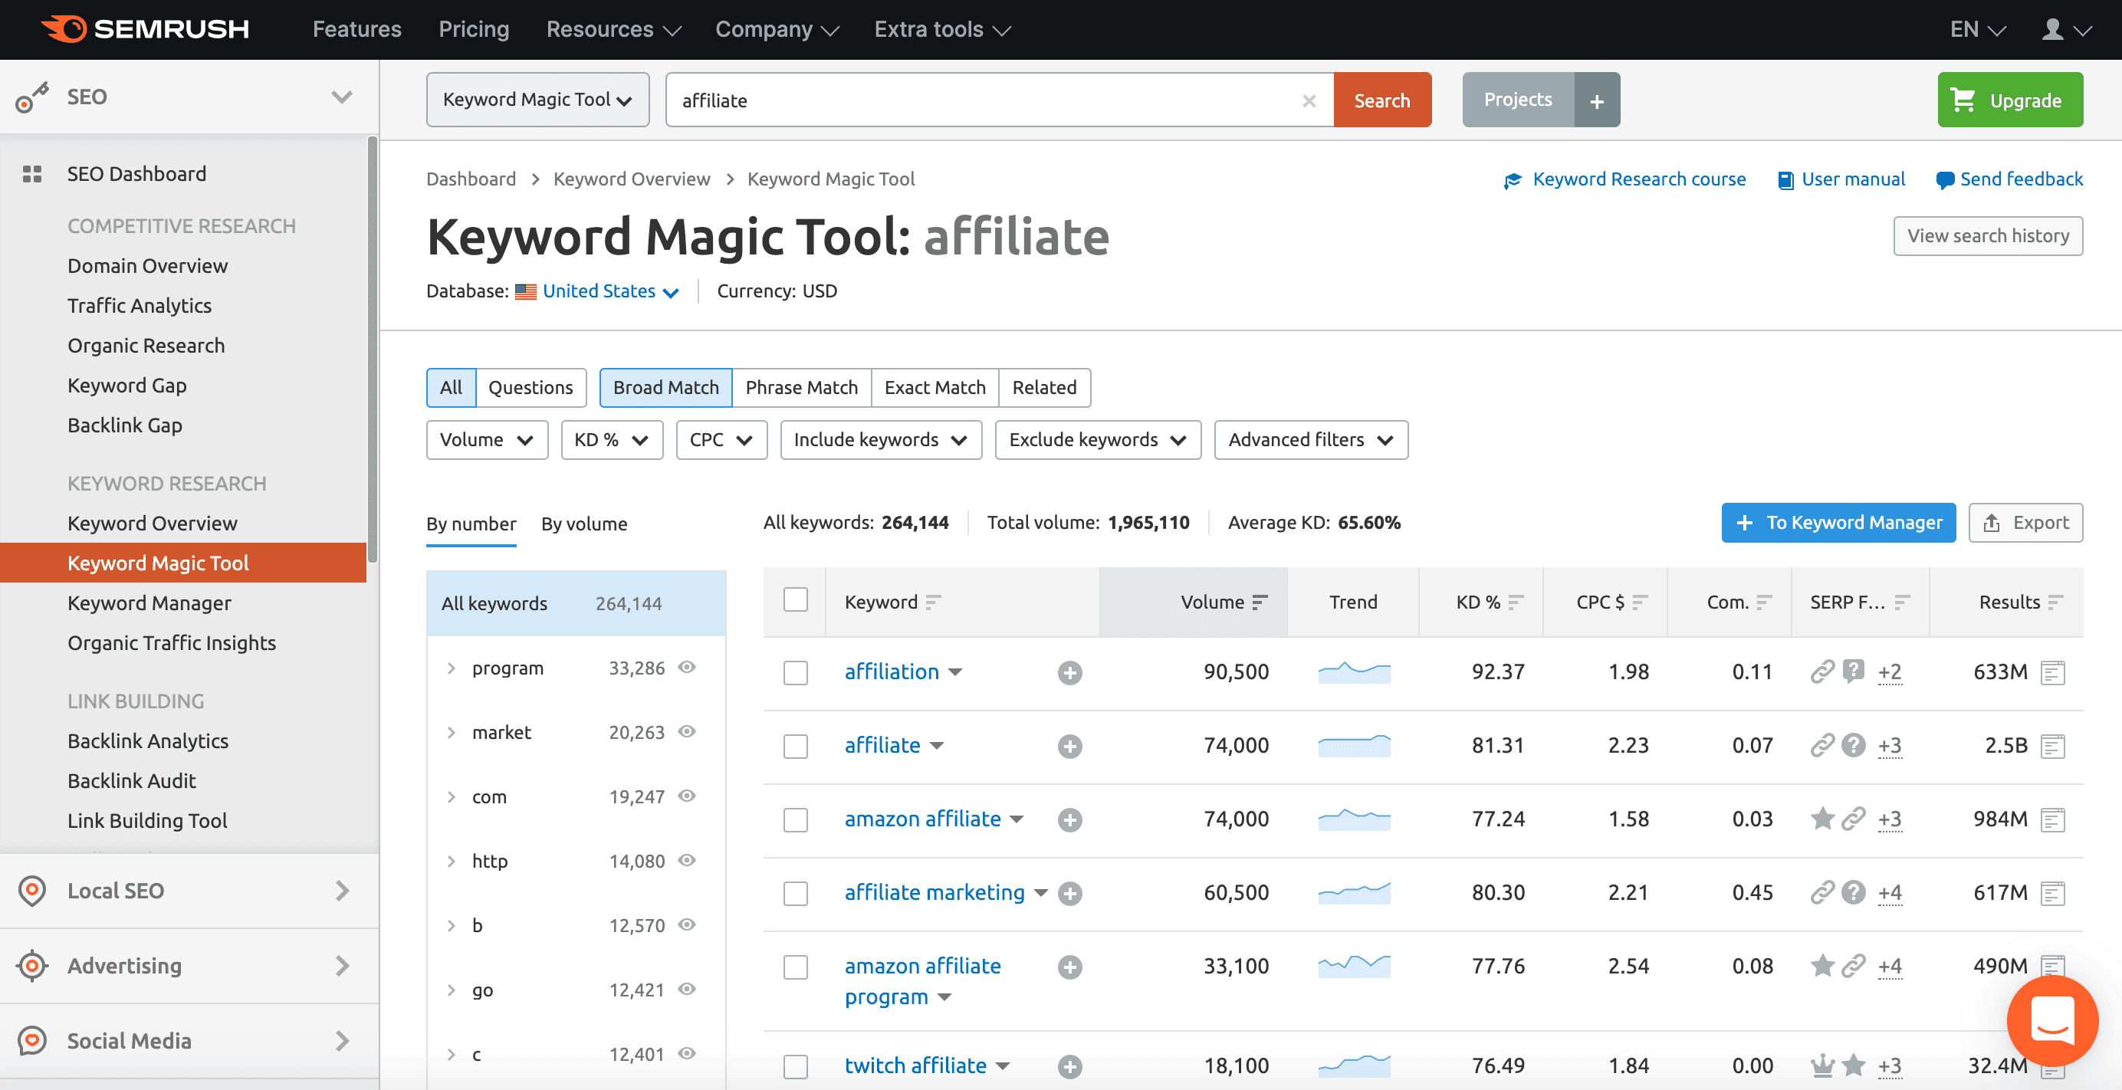Viewport: 2122px width, 1090px height.
Task: Select the By volume tab
Action: tap(584, 524)
